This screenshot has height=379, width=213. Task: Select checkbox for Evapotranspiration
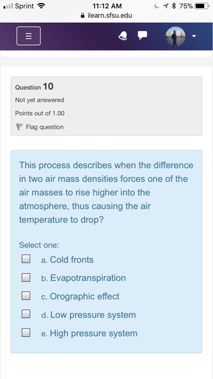click(x=26, y=277)
